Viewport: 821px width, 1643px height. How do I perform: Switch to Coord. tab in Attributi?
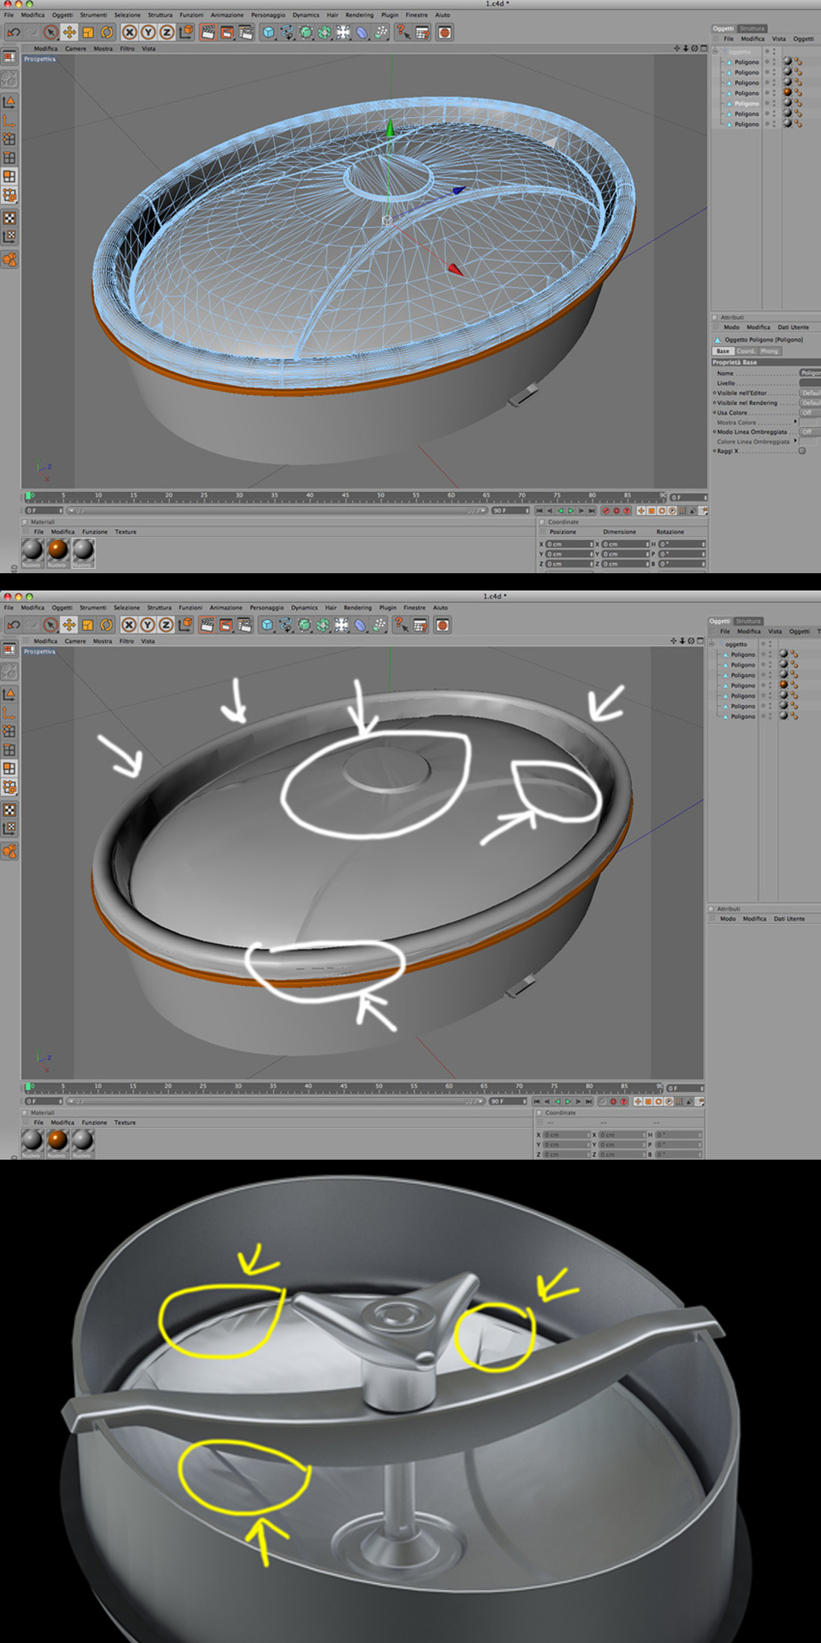click(745, 351)
